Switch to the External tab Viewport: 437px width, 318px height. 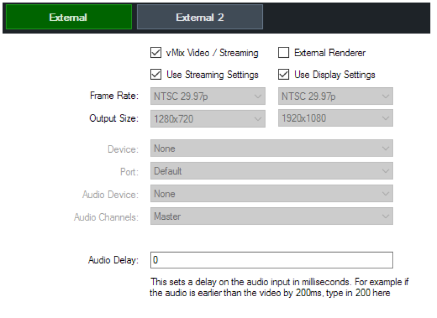tap(69, 17)
